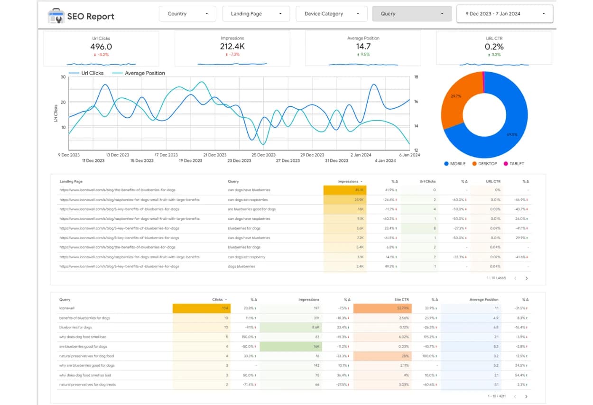Open the Country filter dropdown

coord(187,14)
